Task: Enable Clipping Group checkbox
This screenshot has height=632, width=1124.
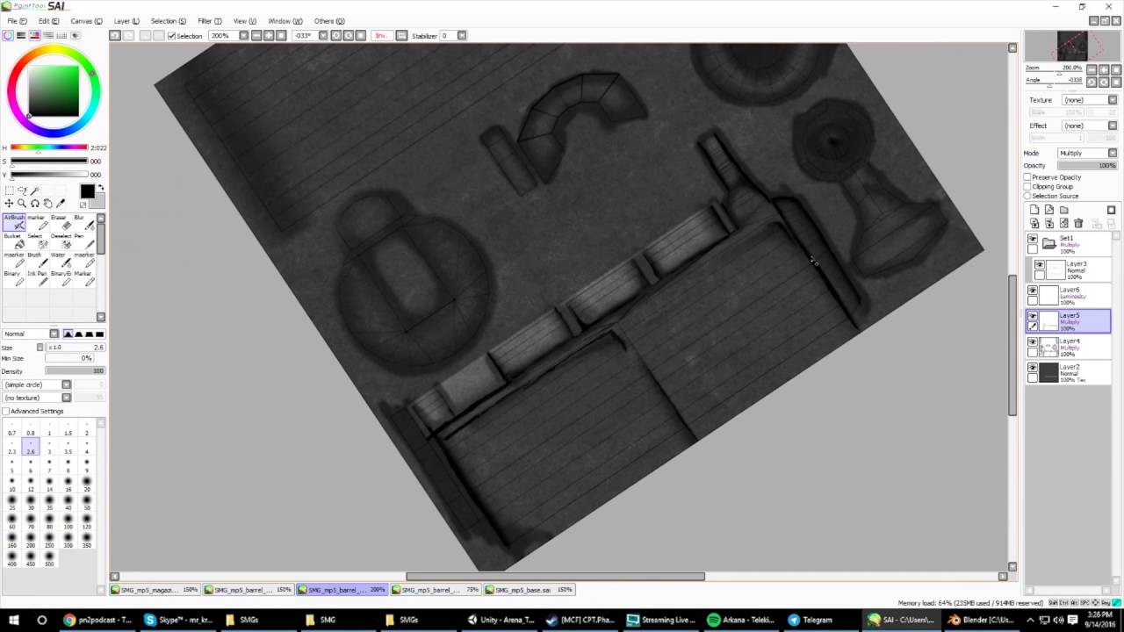Action: (1027, 186)
